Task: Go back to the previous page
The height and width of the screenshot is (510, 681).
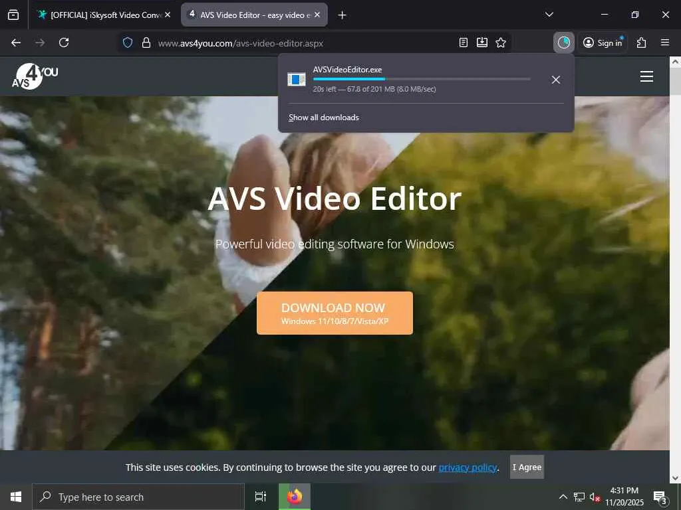Action: click(x=16, y=42)
